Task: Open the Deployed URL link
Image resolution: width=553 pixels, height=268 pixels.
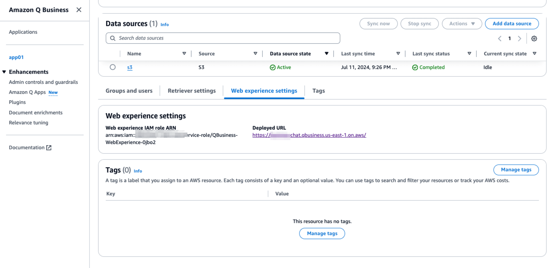Action: pos(309,135)
